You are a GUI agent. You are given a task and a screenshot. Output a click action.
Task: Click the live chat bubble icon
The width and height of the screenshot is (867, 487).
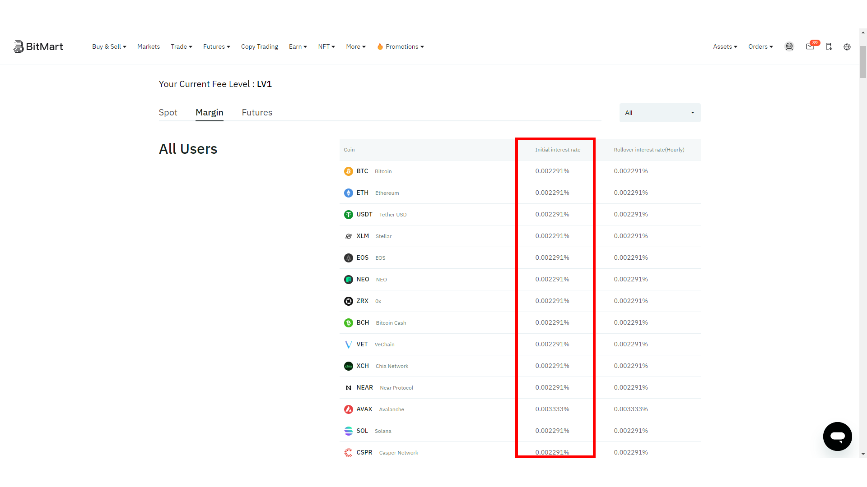[838, 436]
